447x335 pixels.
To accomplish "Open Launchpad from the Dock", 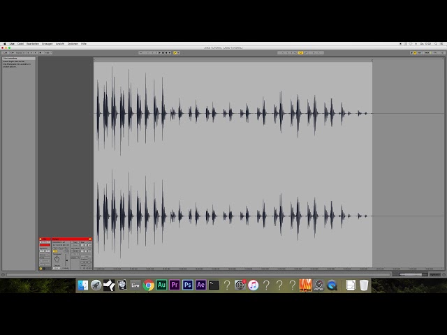I will [96, 285].
